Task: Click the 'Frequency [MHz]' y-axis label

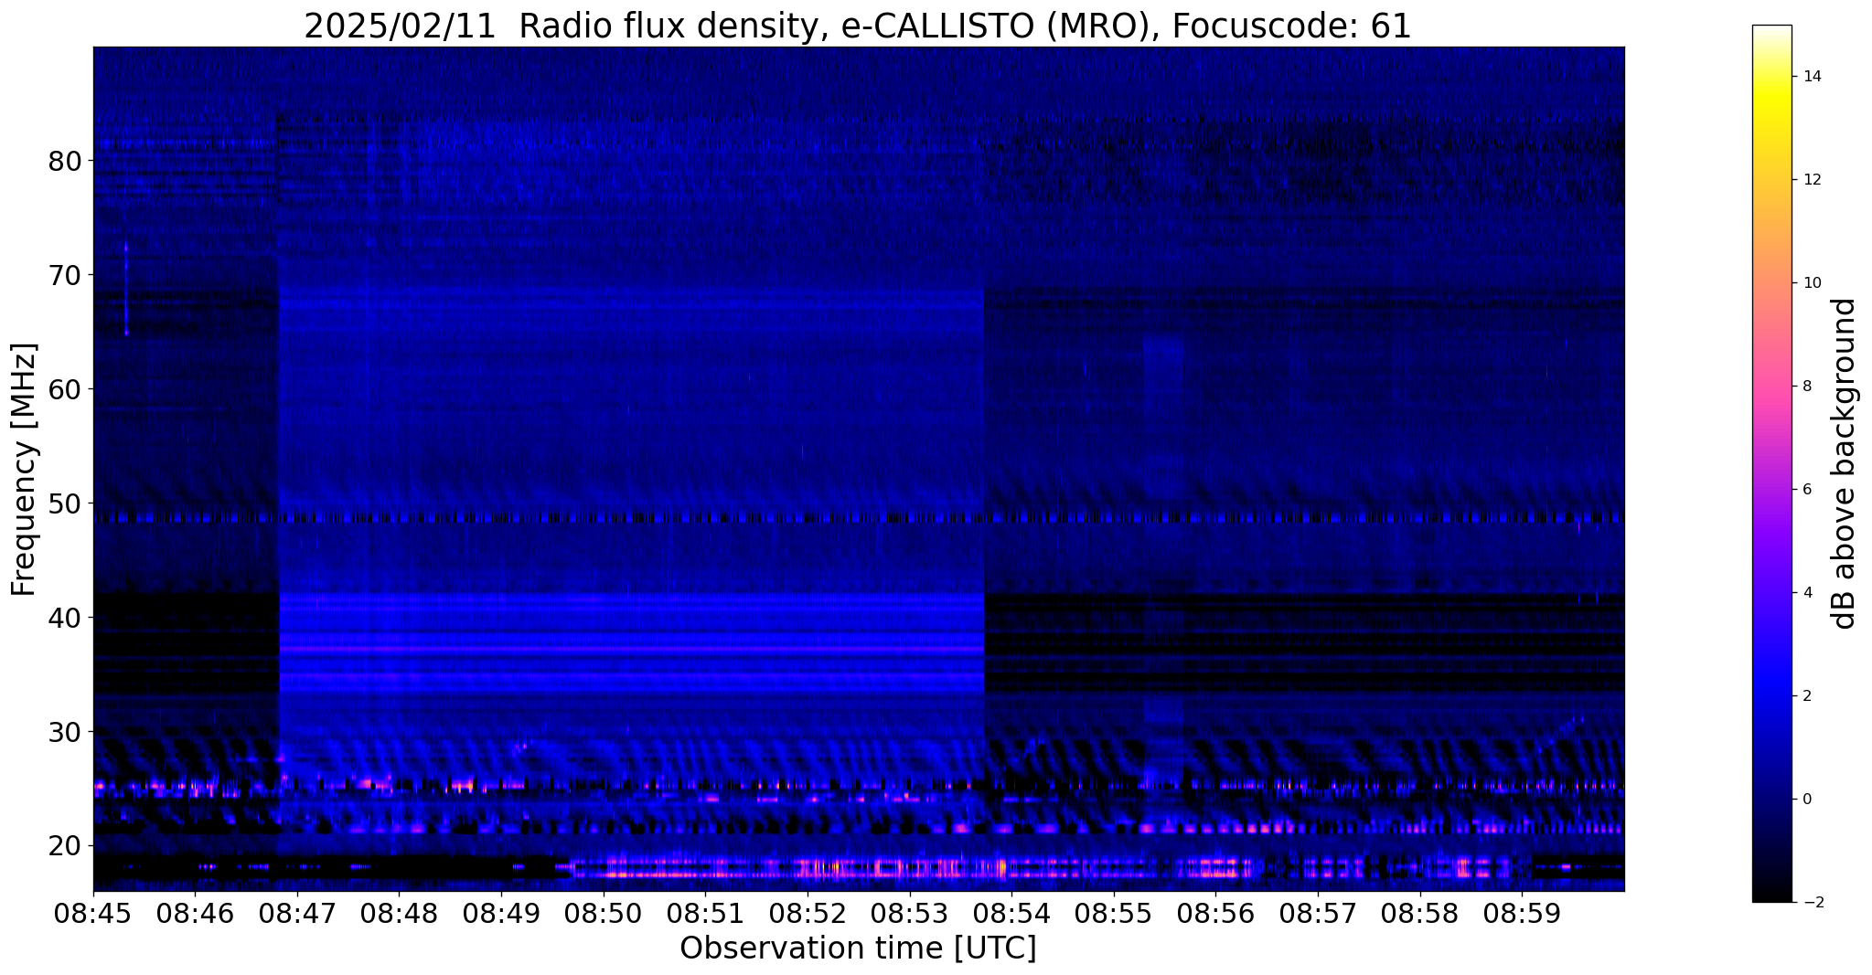Action: (25, 469)
